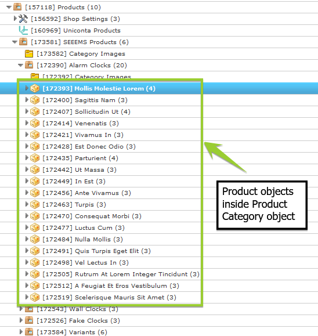Open the Consequat Morbi product
Image resolution: width=318 pixels, height=336 pixels.
pos(92,216)
